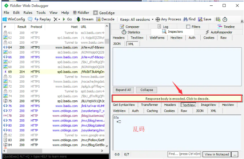Screen dimensions: 244x159
Task: Select session 78 CSS row
Action: [x=54, y=116]
